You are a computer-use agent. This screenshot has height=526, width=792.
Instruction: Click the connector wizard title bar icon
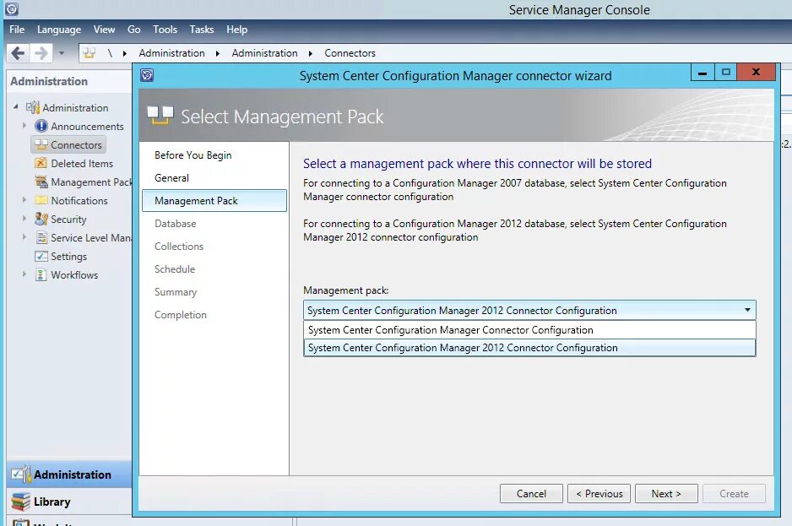[x=147, y=75]
